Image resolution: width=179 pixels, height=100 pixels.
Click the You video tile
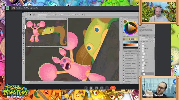tap(159, 12)
